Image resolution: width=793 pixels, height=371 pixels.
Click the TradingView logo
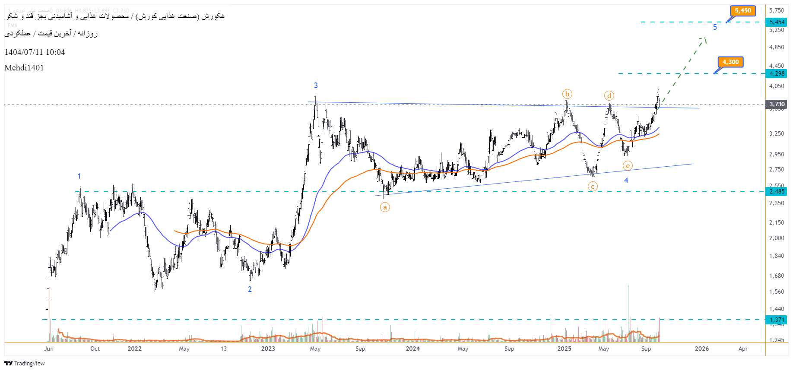click(25, 363)
